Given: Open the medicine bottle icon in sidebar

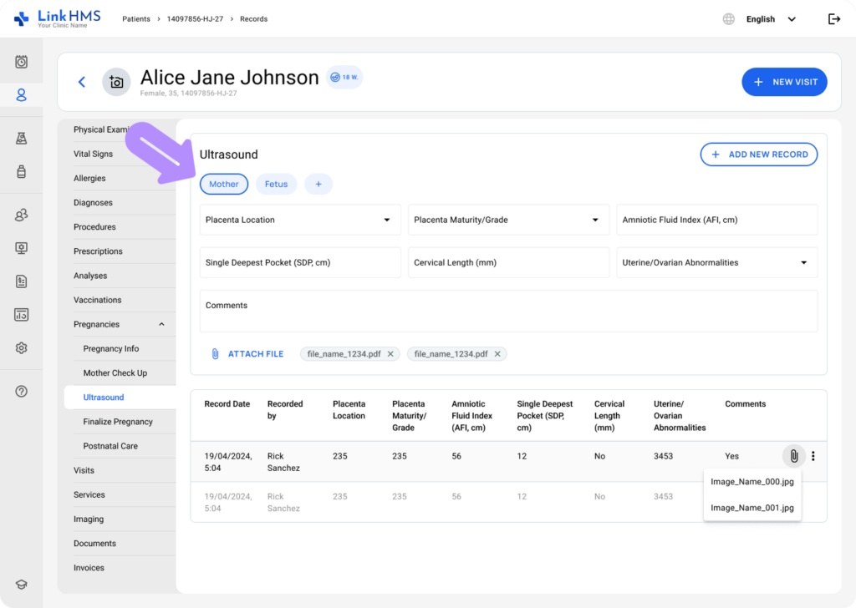Looking at the screenshot, I should [21, 172].
